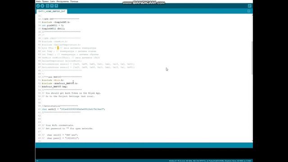Click the highlighted value on the byte TPin line
The image size is (288, 162).
coord(58,48)
